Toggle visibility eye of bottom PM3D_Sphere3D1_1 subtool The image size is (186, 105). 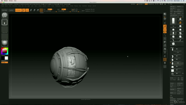(183, 73)
